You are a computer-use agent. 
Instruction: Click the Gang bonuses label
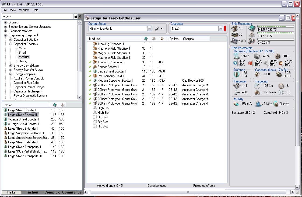[x=157, y=186]
